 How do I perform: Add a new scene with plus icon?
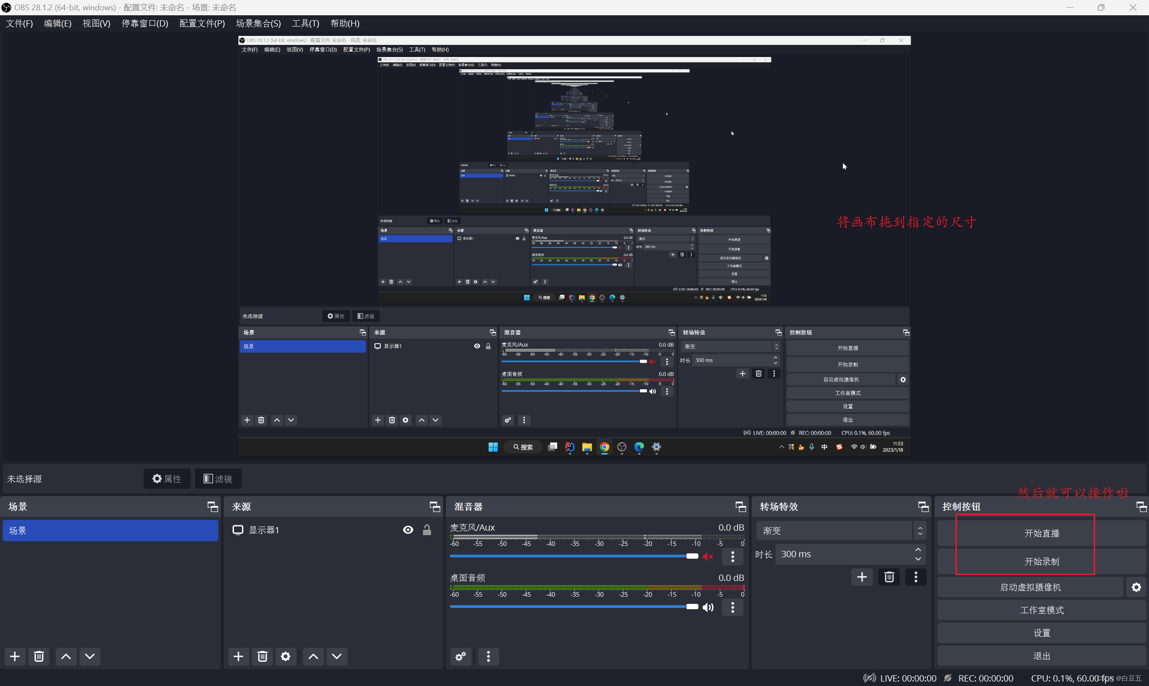(15, 656)
